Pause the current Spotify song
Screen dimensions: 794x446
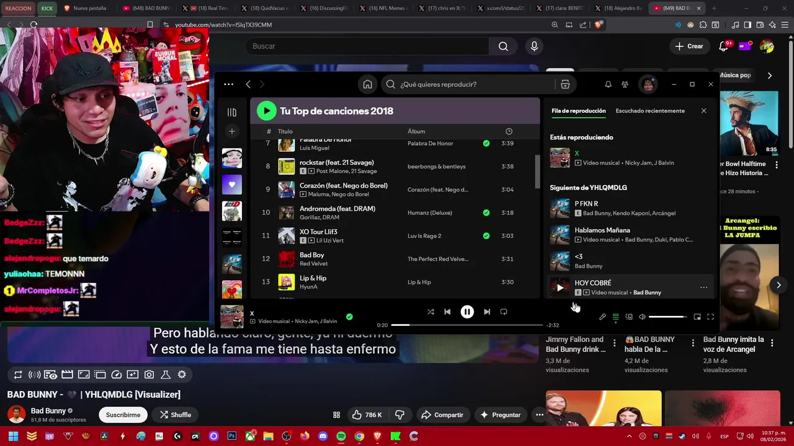[x=467, y=312]
